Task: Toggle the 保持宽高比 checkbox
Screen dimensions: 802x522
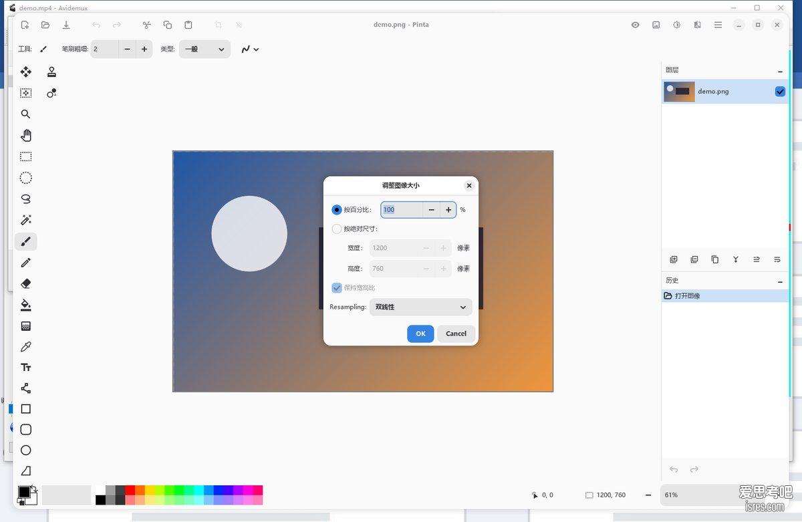Action: tap(337, 288)
